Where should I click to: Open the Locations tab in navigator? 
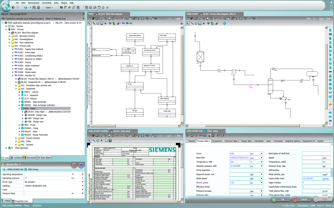[x=16, y=158]
